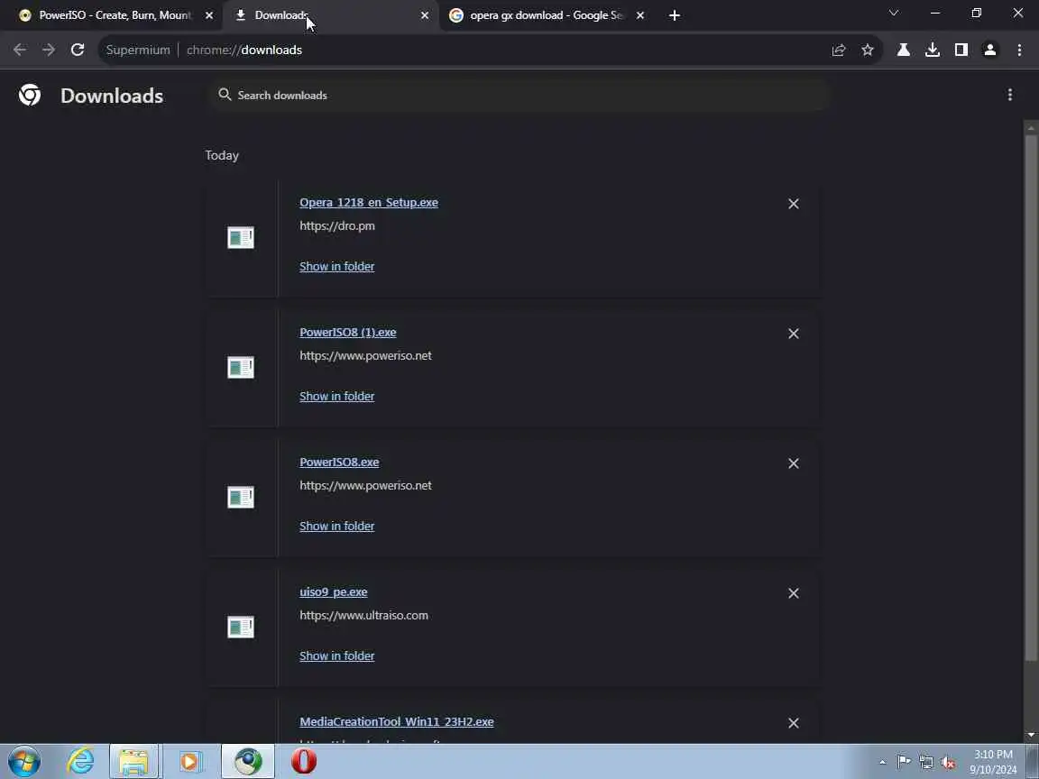
Task: Open the Opera_1218_en_Setup.exe file link
Action: point(368,203)
